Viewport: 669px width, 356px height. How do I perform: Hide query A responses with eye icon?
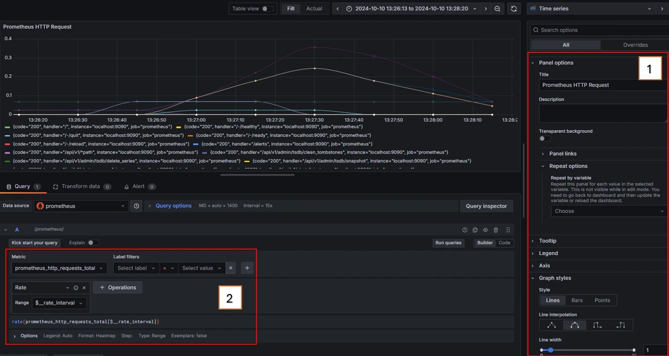pyautogui.click(x=485, y=229)
